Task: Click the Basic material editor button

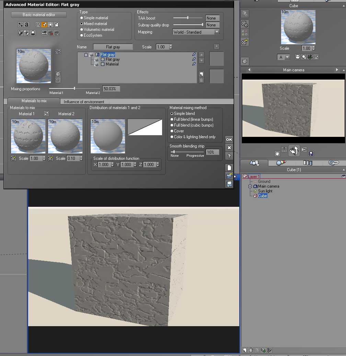Action: click(x=39, y=15)
